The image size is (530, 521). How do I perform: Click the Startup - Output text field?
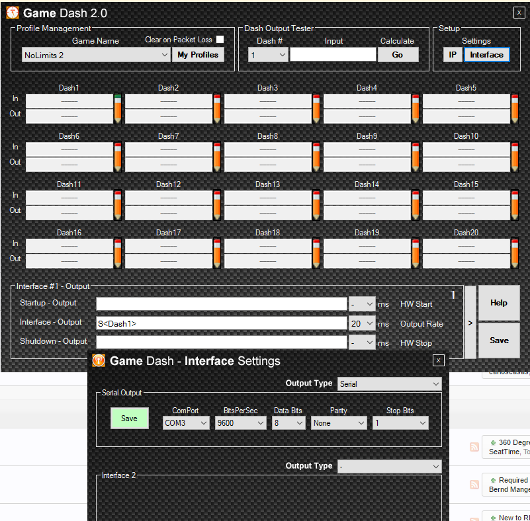[222, 304]
